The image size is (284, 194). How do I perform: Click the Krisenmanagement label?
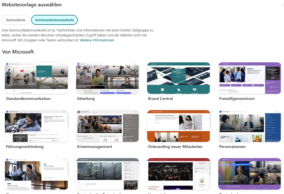point(95,147)
